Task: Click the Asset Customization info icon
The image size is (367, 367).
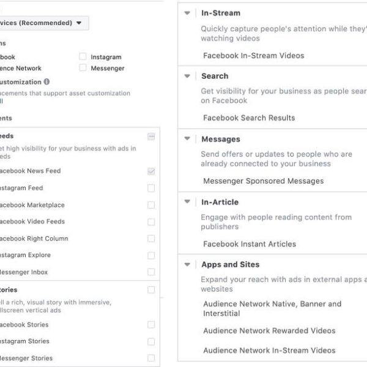Action: click(x=47, y=81)
